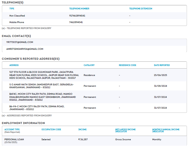Click the date 31/08/2024
Screen dimensions: 191x161
point(160,86)
